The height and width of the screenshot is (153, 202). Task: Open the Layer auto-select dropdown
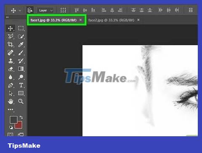coord(45,10)
